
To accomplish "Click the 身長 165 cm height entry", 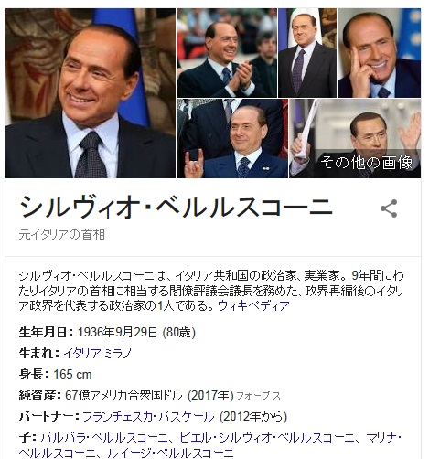I will tap(55, 374).
